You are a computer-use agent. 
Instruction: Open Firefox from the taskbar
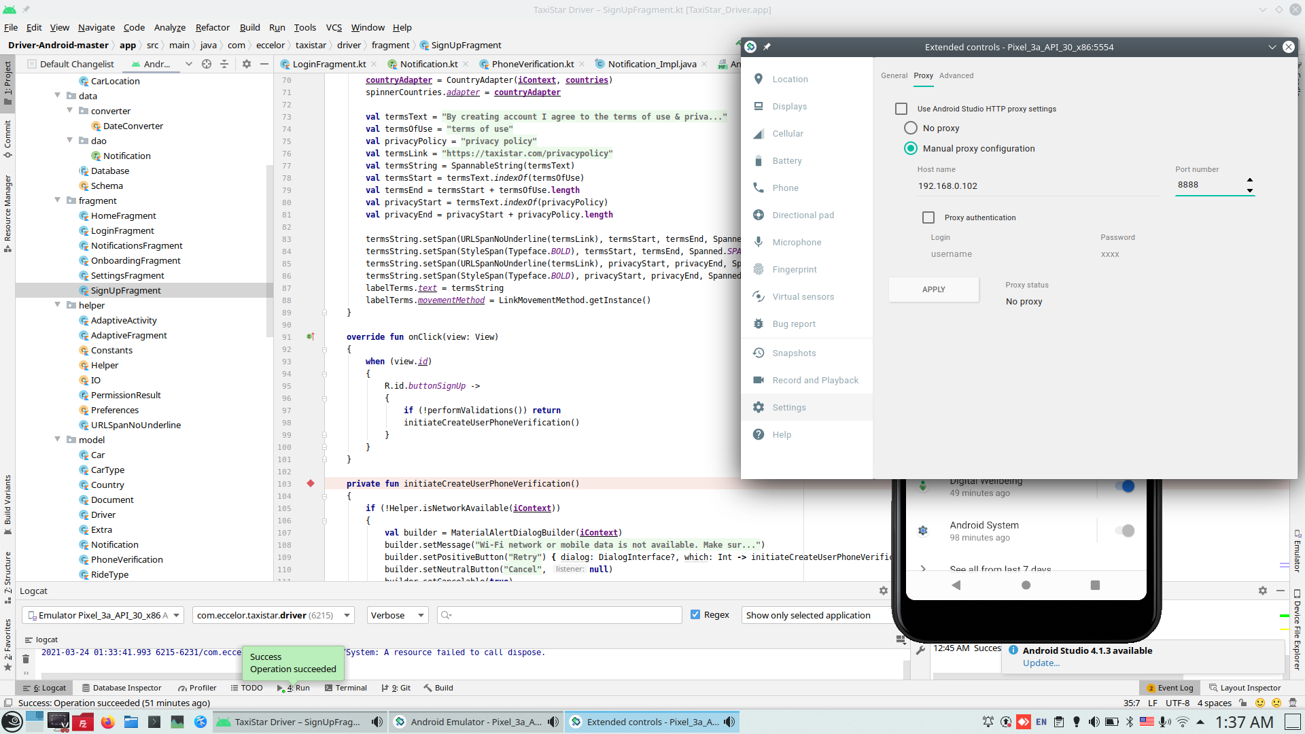[108, 722]
